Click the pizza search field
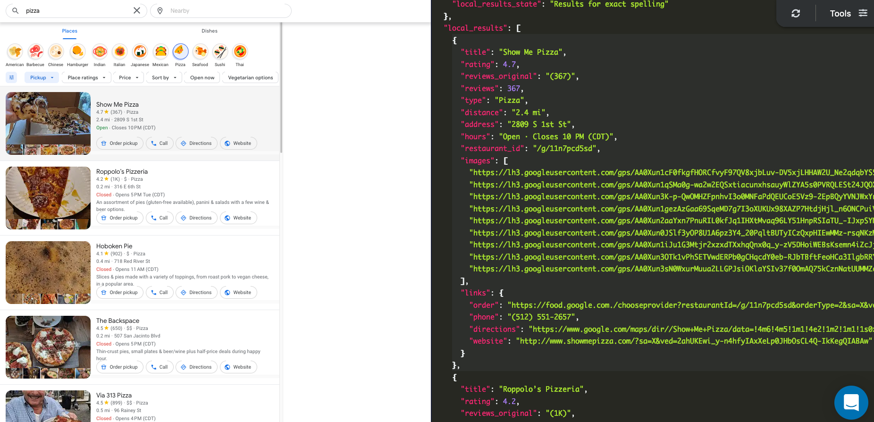874x422 pixels. (76, 10)
